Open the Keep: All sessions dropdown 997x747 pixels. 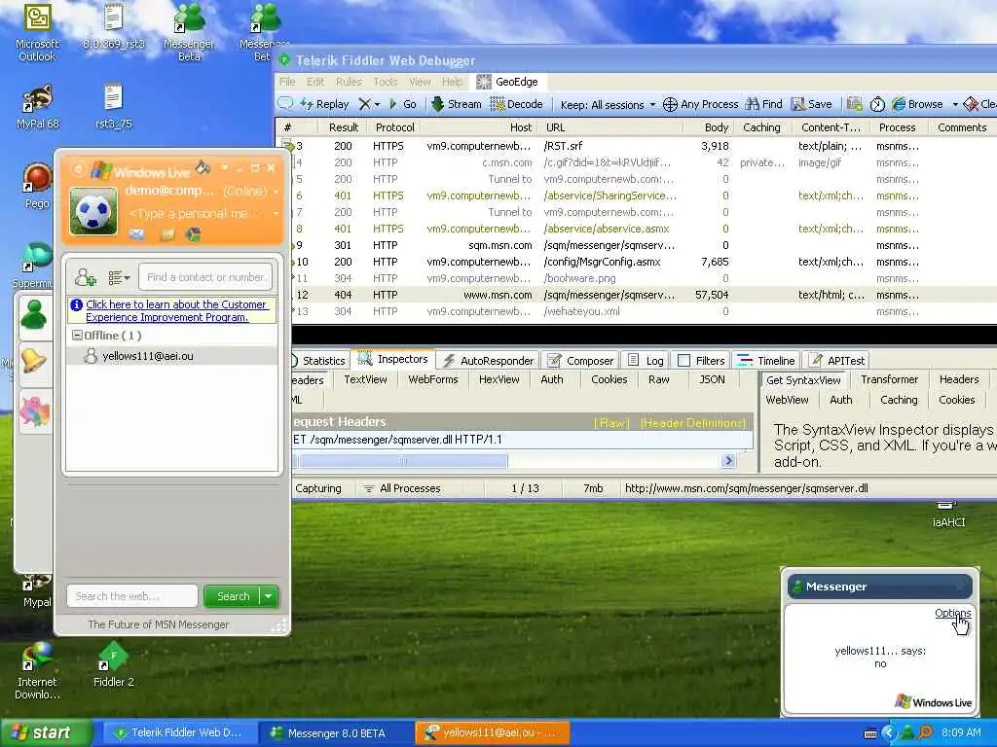608,105
